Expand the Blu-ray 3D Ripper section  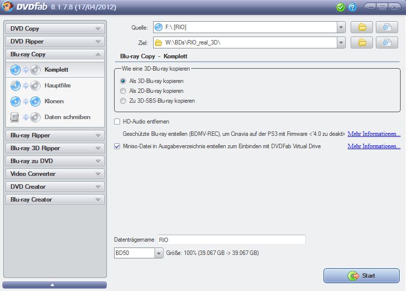click(x=55, y=148)
